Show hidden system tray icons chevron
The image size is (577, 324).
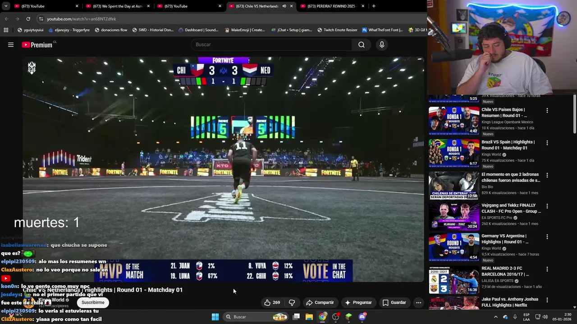495,317
